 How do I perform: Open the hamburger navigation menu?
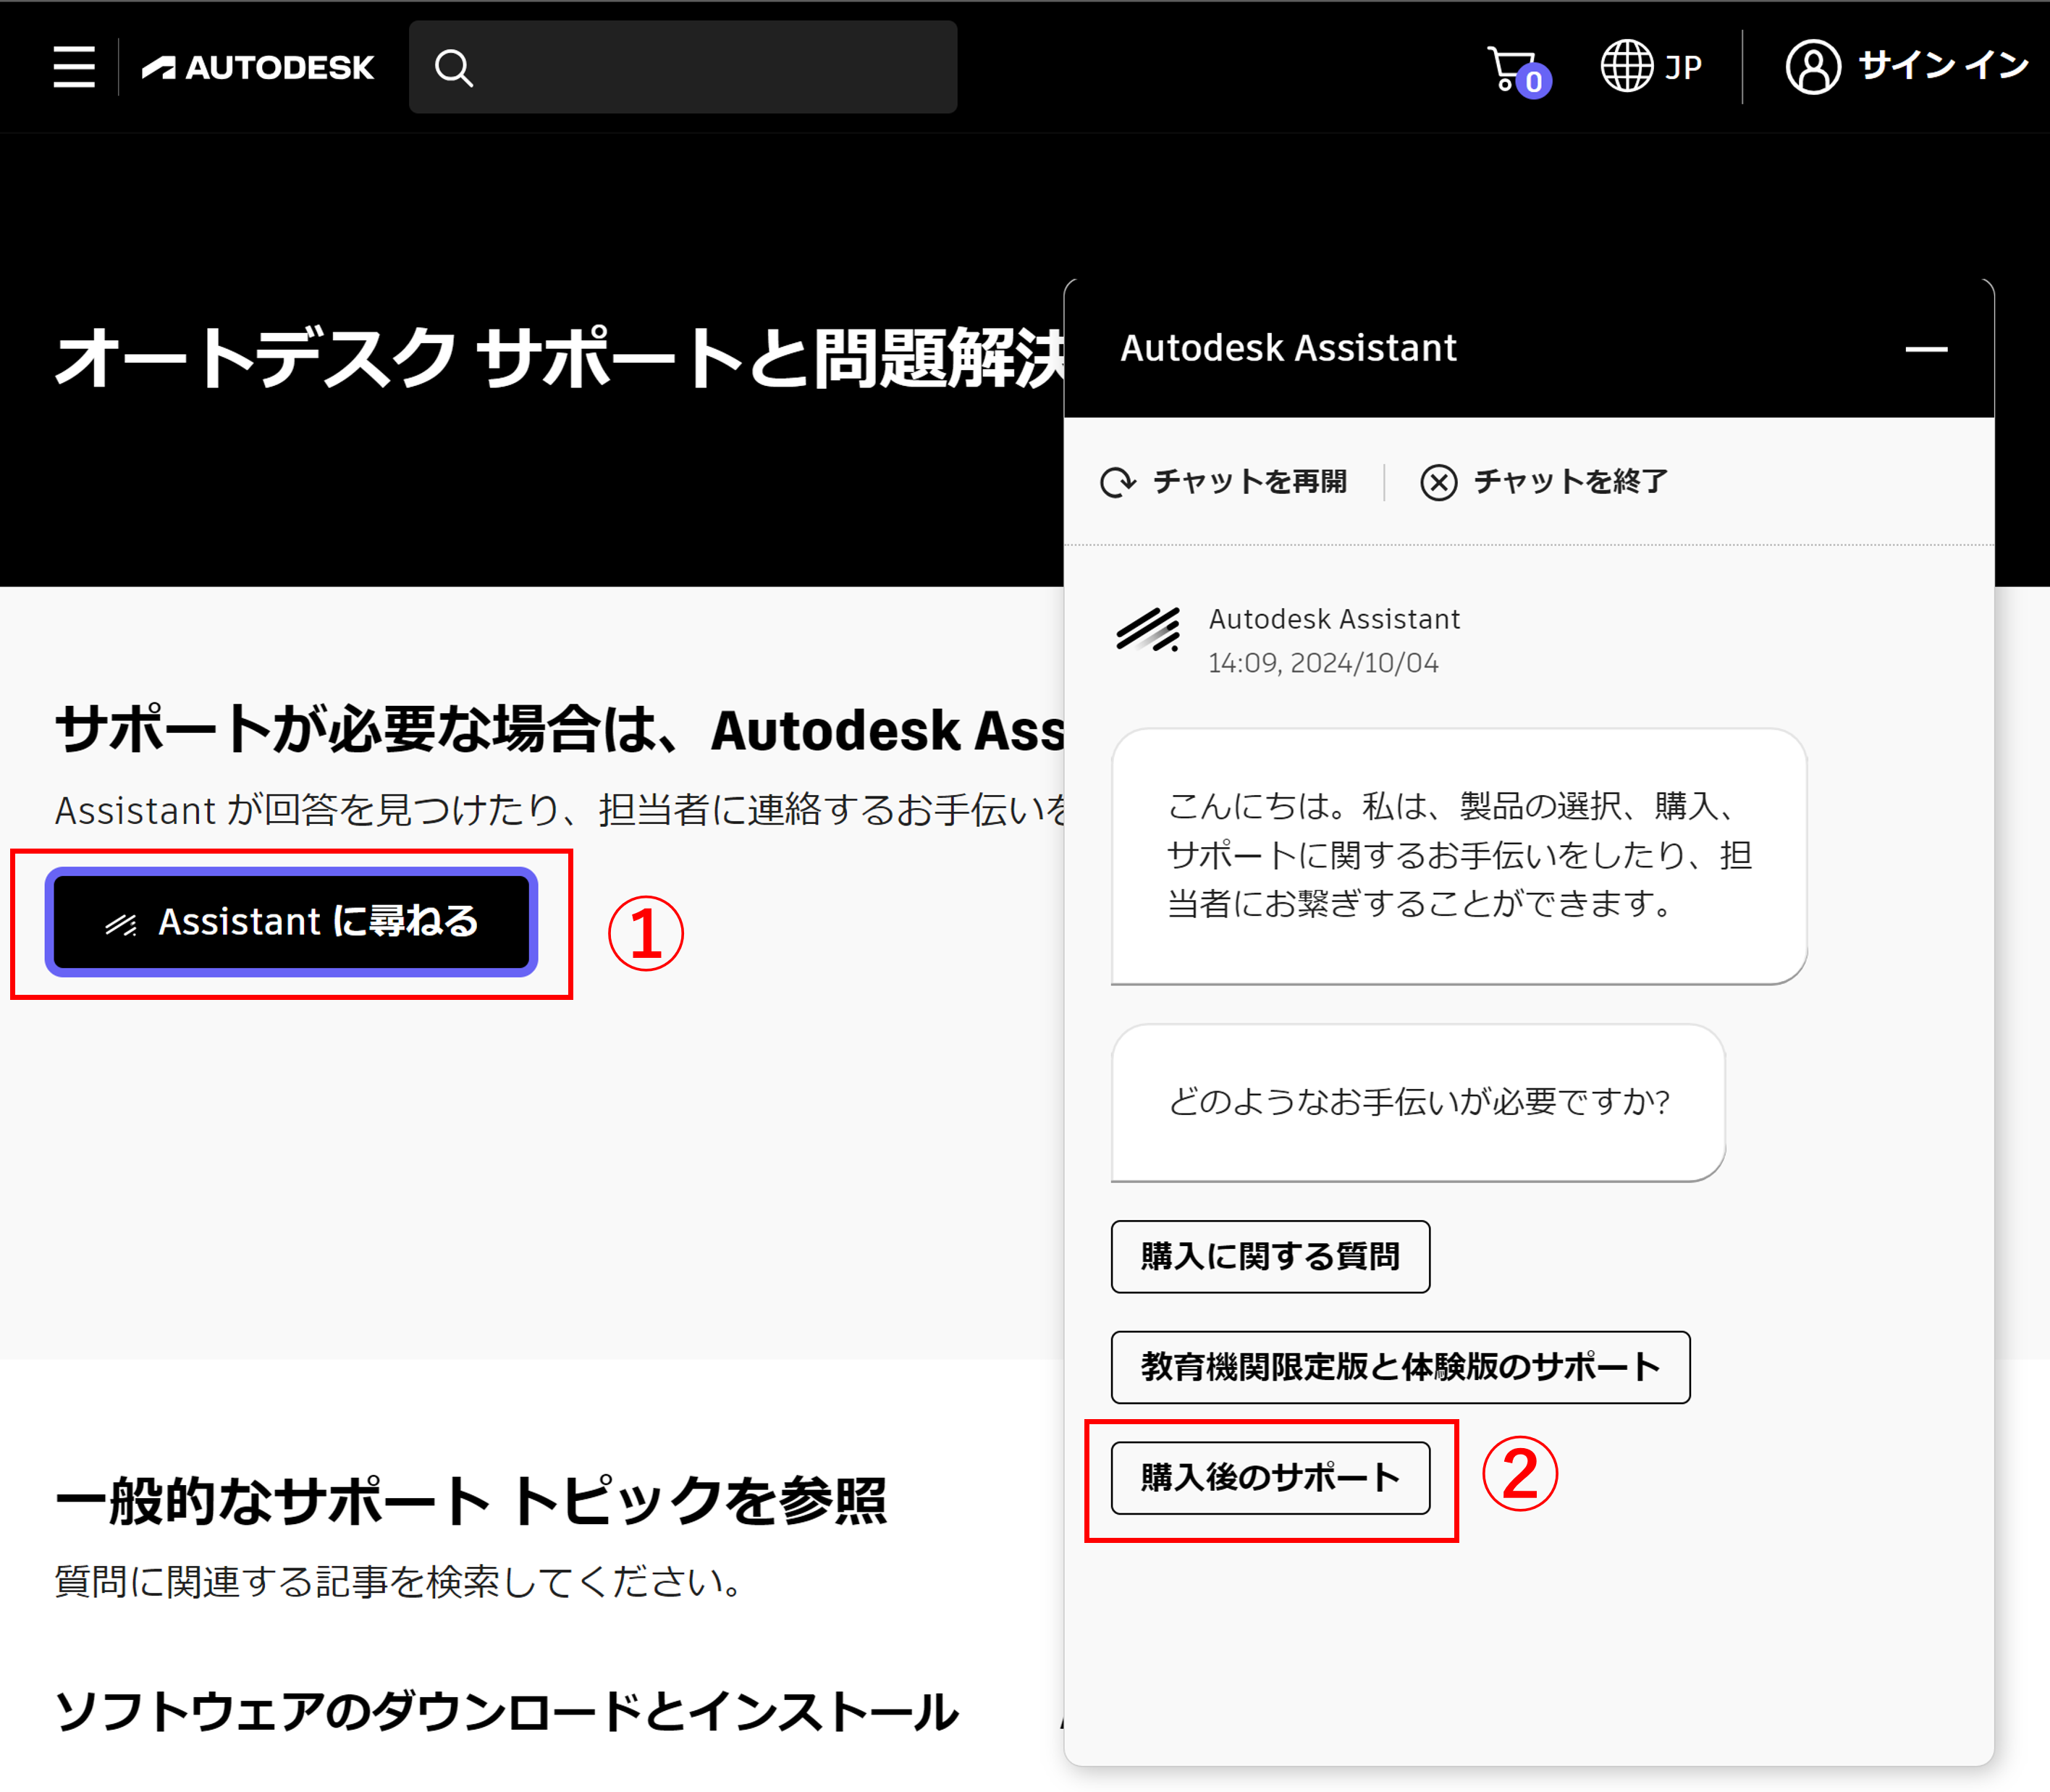coord(74,67)
